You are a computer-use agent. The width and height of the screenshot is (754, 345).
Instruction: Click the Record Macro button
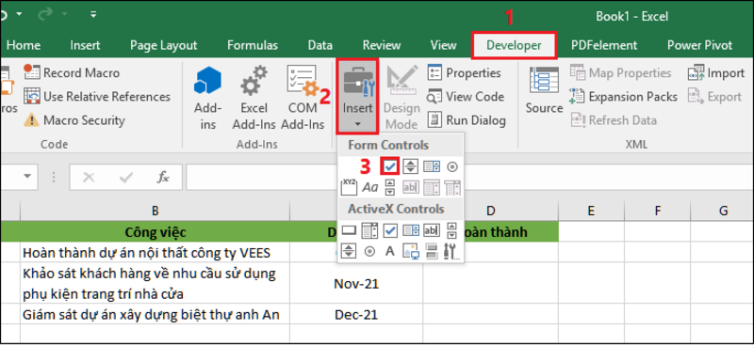coord(72,73)
